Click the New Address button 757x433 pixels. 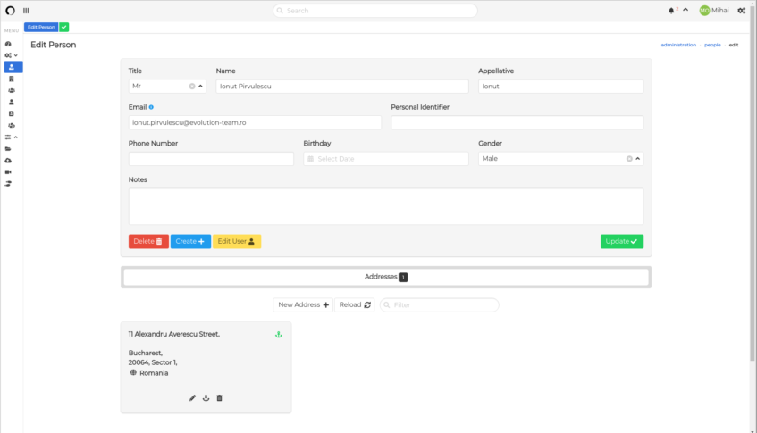(303, 304)
